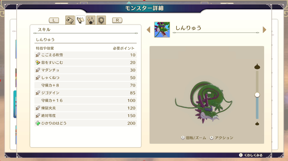Viewport: 288px width, 161px height.
Task: Click the small slime zoom-out icon
Action: tap(257, 124)
